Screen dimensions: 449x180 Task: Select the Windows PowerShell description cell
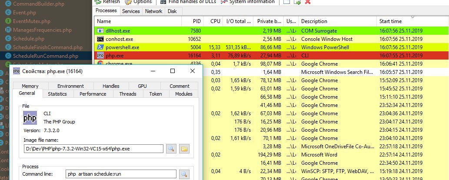pos(325,47)
